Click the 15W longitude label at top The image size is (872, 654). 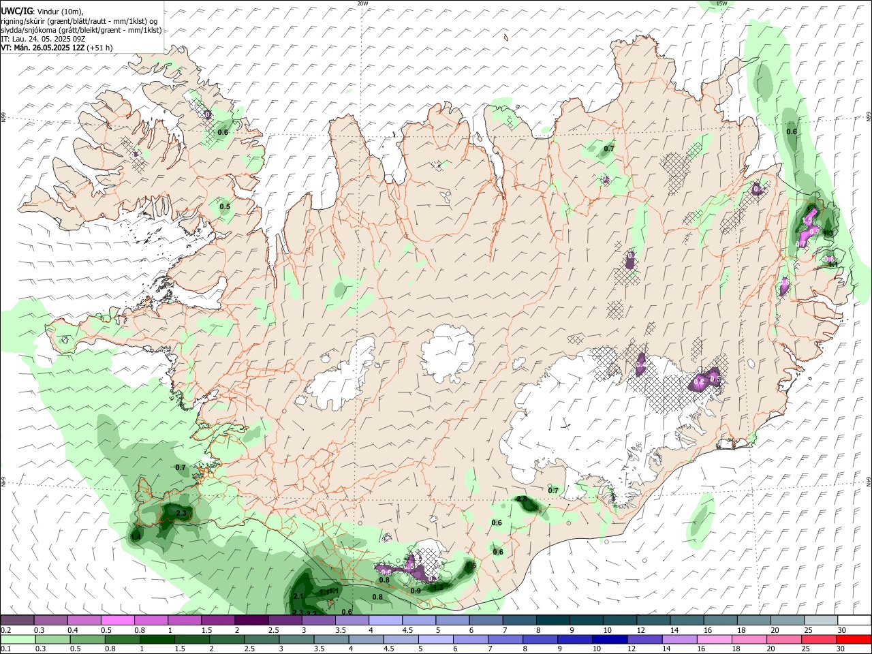[721, 3]
